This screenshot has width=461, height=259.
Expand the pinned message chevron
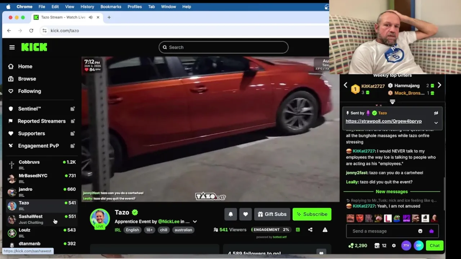click(x=436, y=123)
